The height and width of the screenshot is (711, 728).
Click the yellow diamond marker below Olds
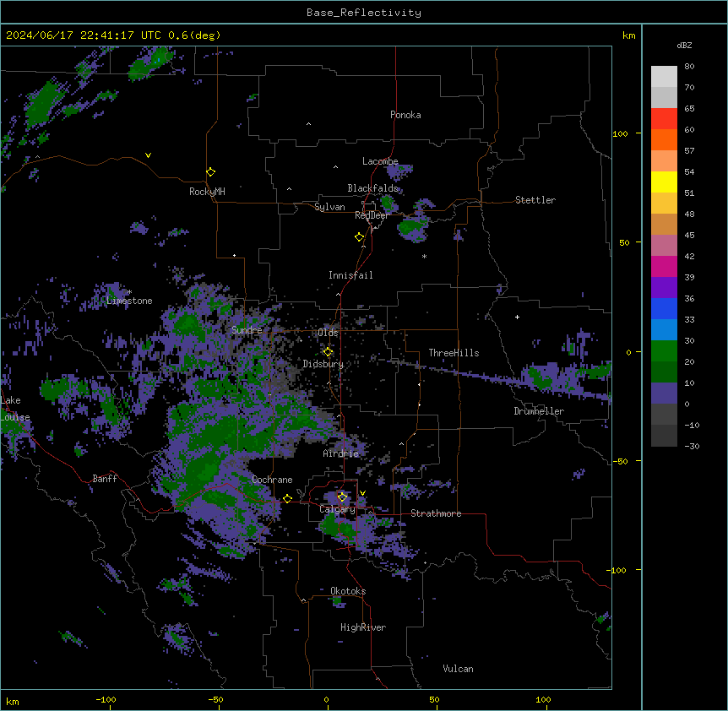328,352
